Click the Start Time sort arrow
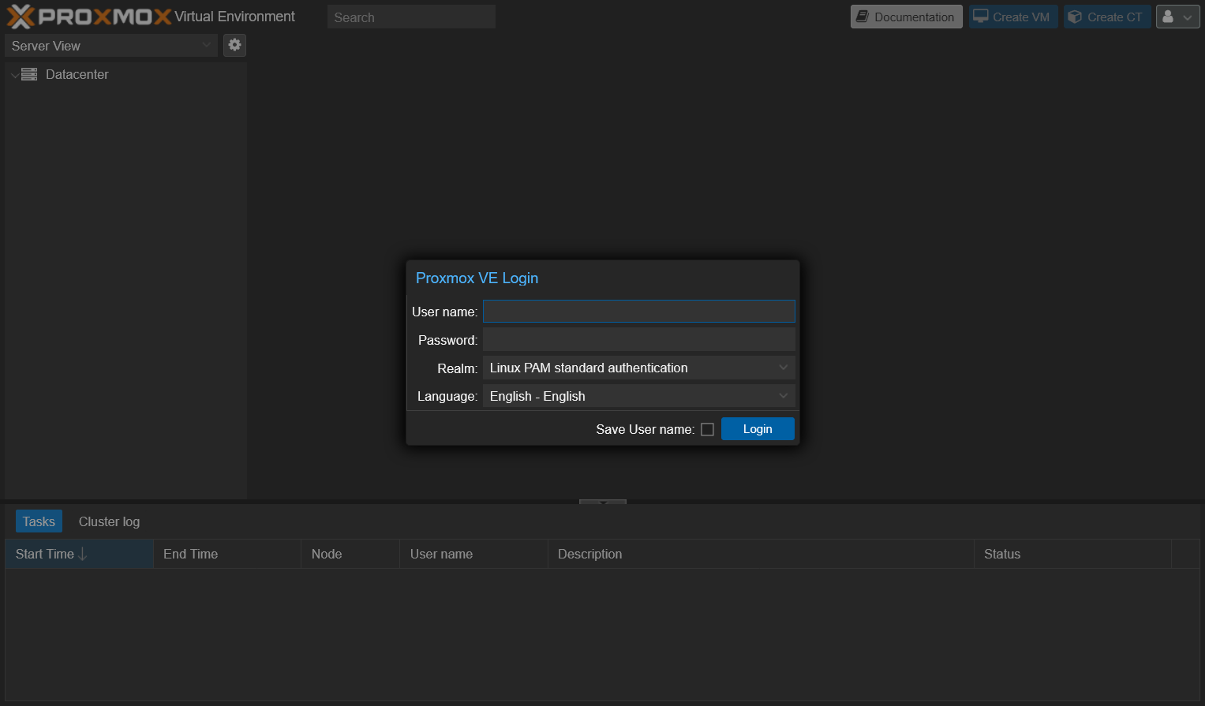This screenshot has width=1205, height=706. coord(83,554)
